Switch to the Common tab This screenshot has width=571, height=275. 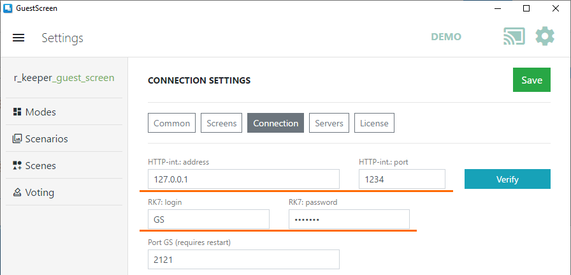tap(171, 123)
